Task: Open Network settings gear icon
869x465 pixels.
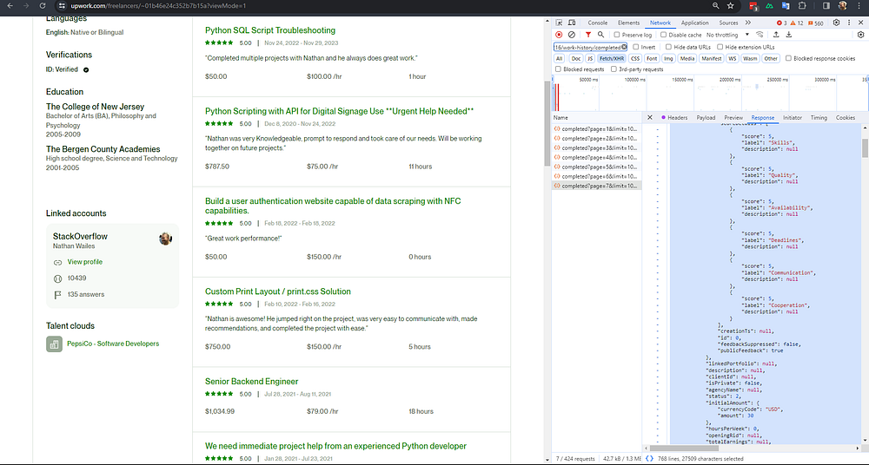Action: pyautogui.click(x=861, y=35)
